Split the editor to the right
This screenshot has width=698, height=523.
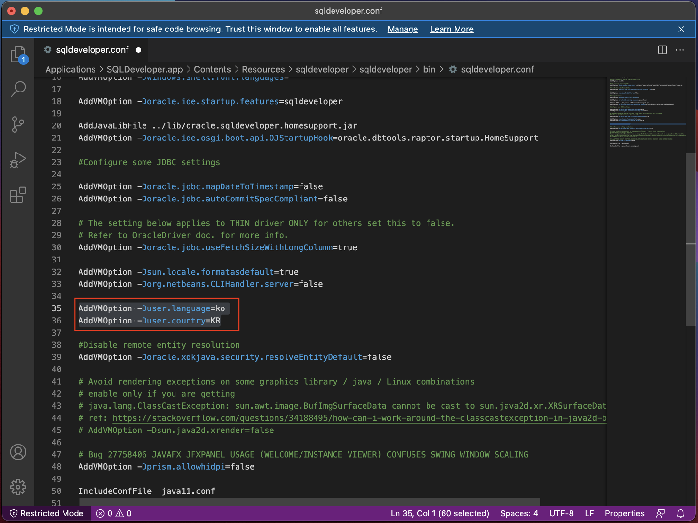click(663, 50)
